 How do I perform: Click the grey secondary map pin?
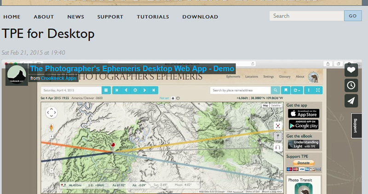pyautogui.click(x=259, y=141)
